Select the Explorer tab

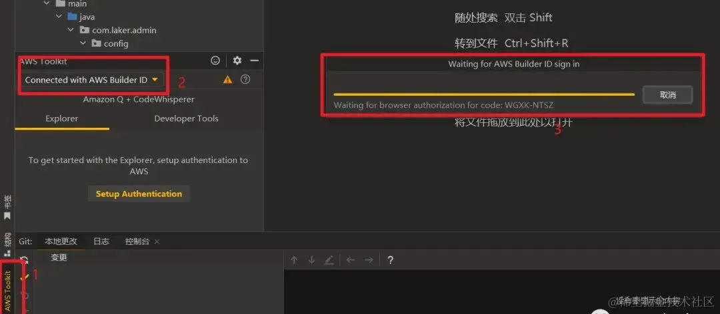point(62,118)
